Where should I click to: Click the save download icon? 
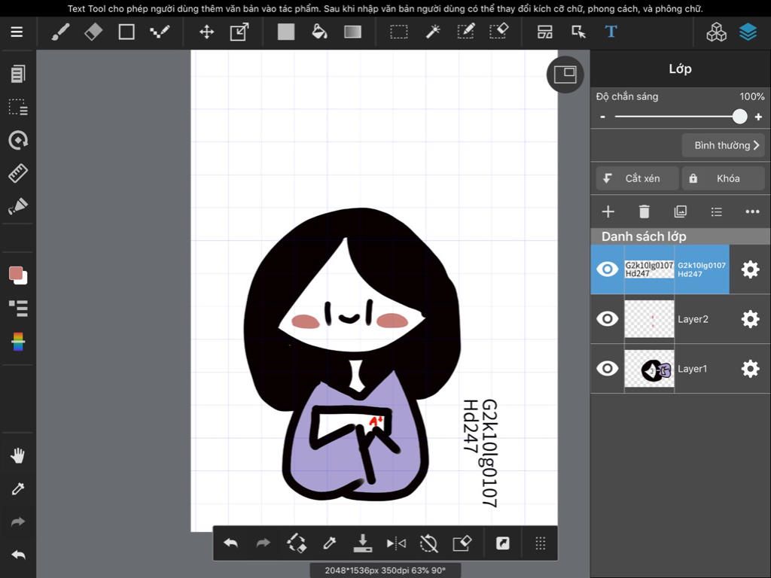tap(363, 543)
